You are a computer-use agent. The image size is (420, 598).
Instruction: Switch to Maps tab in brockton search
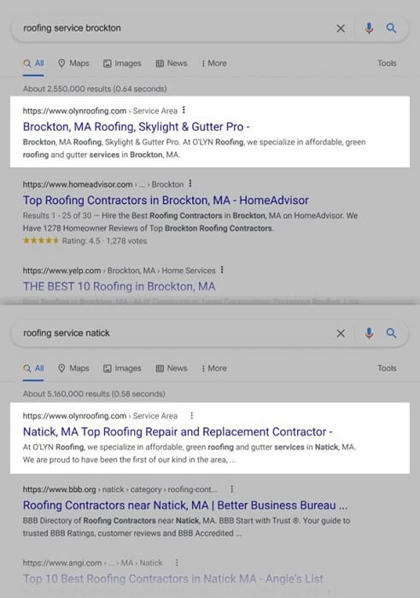pos(73,63)
